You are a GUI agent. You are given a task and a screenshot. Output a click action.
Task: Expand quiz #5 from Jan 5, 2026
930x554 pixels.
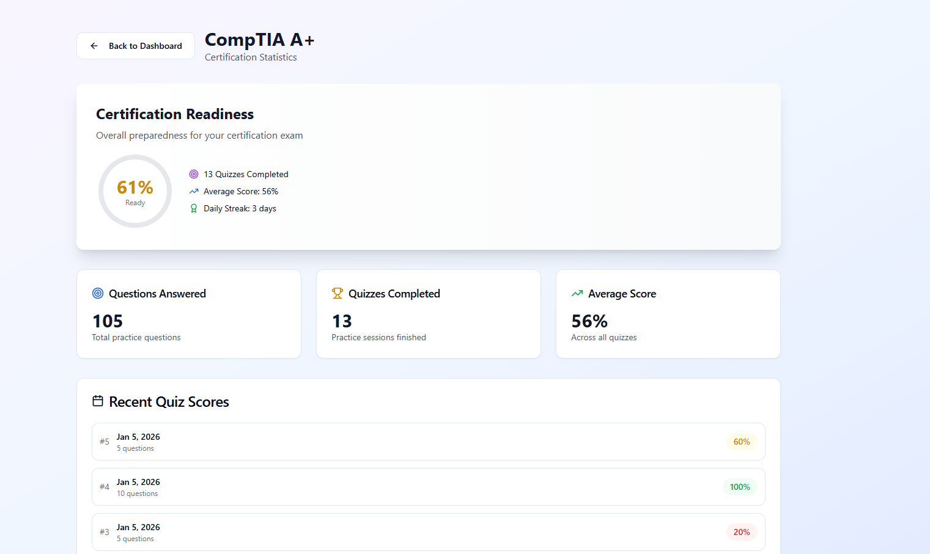tap(428, 441)
